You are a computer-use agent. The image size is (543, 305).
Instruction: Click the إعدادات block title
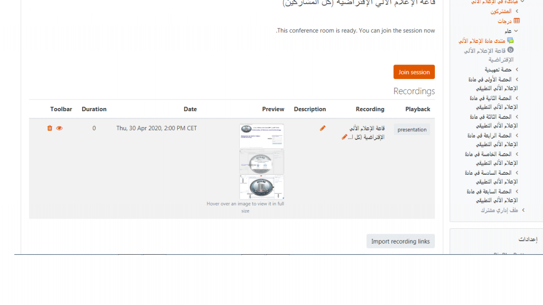[x=528, y=239]
